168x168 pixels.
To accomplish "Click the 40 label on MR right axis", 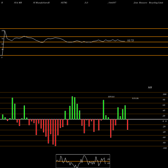I will [x=164, y=111].
